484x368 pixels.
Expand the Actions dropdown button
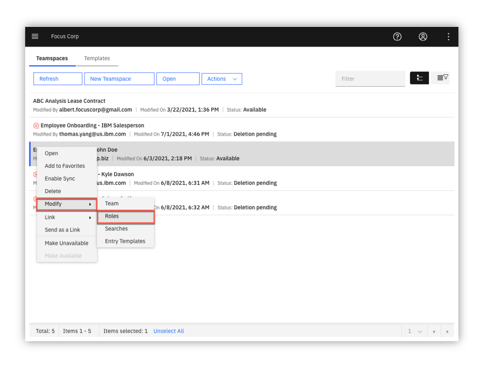[222, 79]
